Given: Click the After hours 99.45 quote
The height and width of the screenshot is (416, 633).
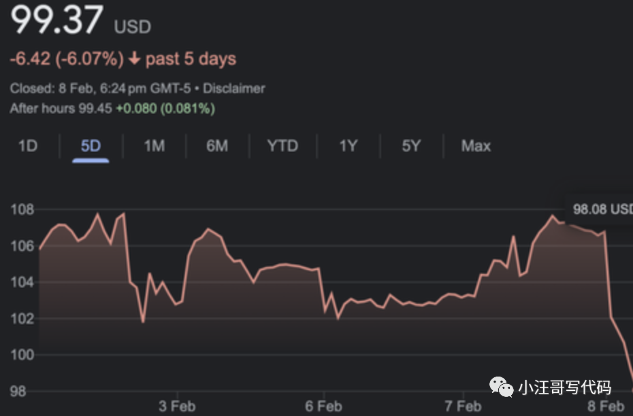Looking at the screenshot, I should pos(61,109).
